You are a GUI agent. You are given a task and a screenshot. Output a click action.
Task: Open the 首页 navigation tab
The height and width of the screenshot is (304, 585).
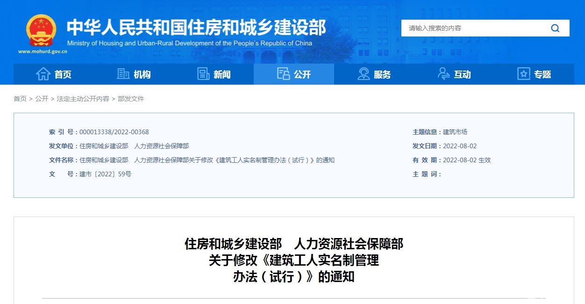(x=53, y=74)
